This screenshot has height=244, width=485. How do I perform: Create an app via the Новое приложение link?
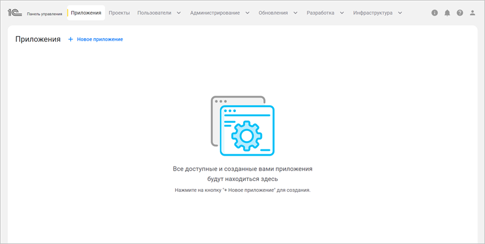coord(99,39)
